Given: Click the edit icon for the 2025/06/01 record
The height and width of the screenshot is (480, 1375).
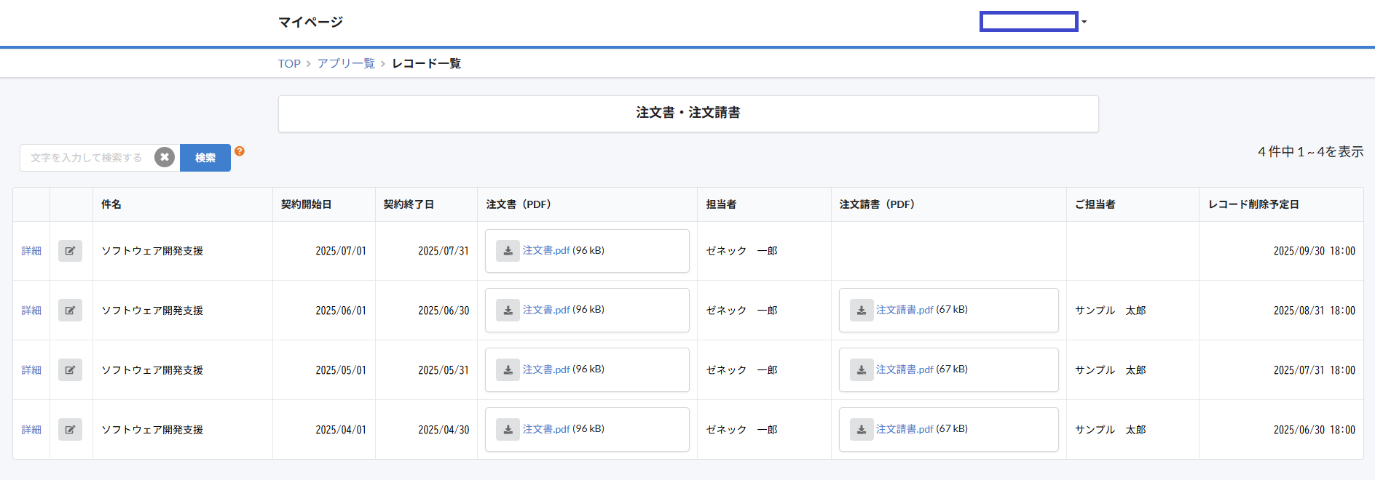Looking at the screenshot, I should (70, 311).
